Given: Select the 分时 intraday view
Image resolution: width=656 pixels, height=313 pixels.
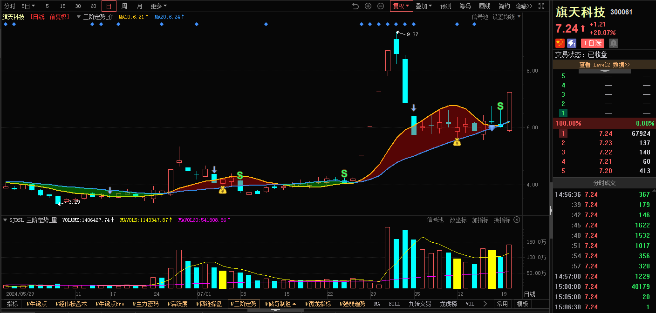Looking at the screenshot, I should point(9,6).
